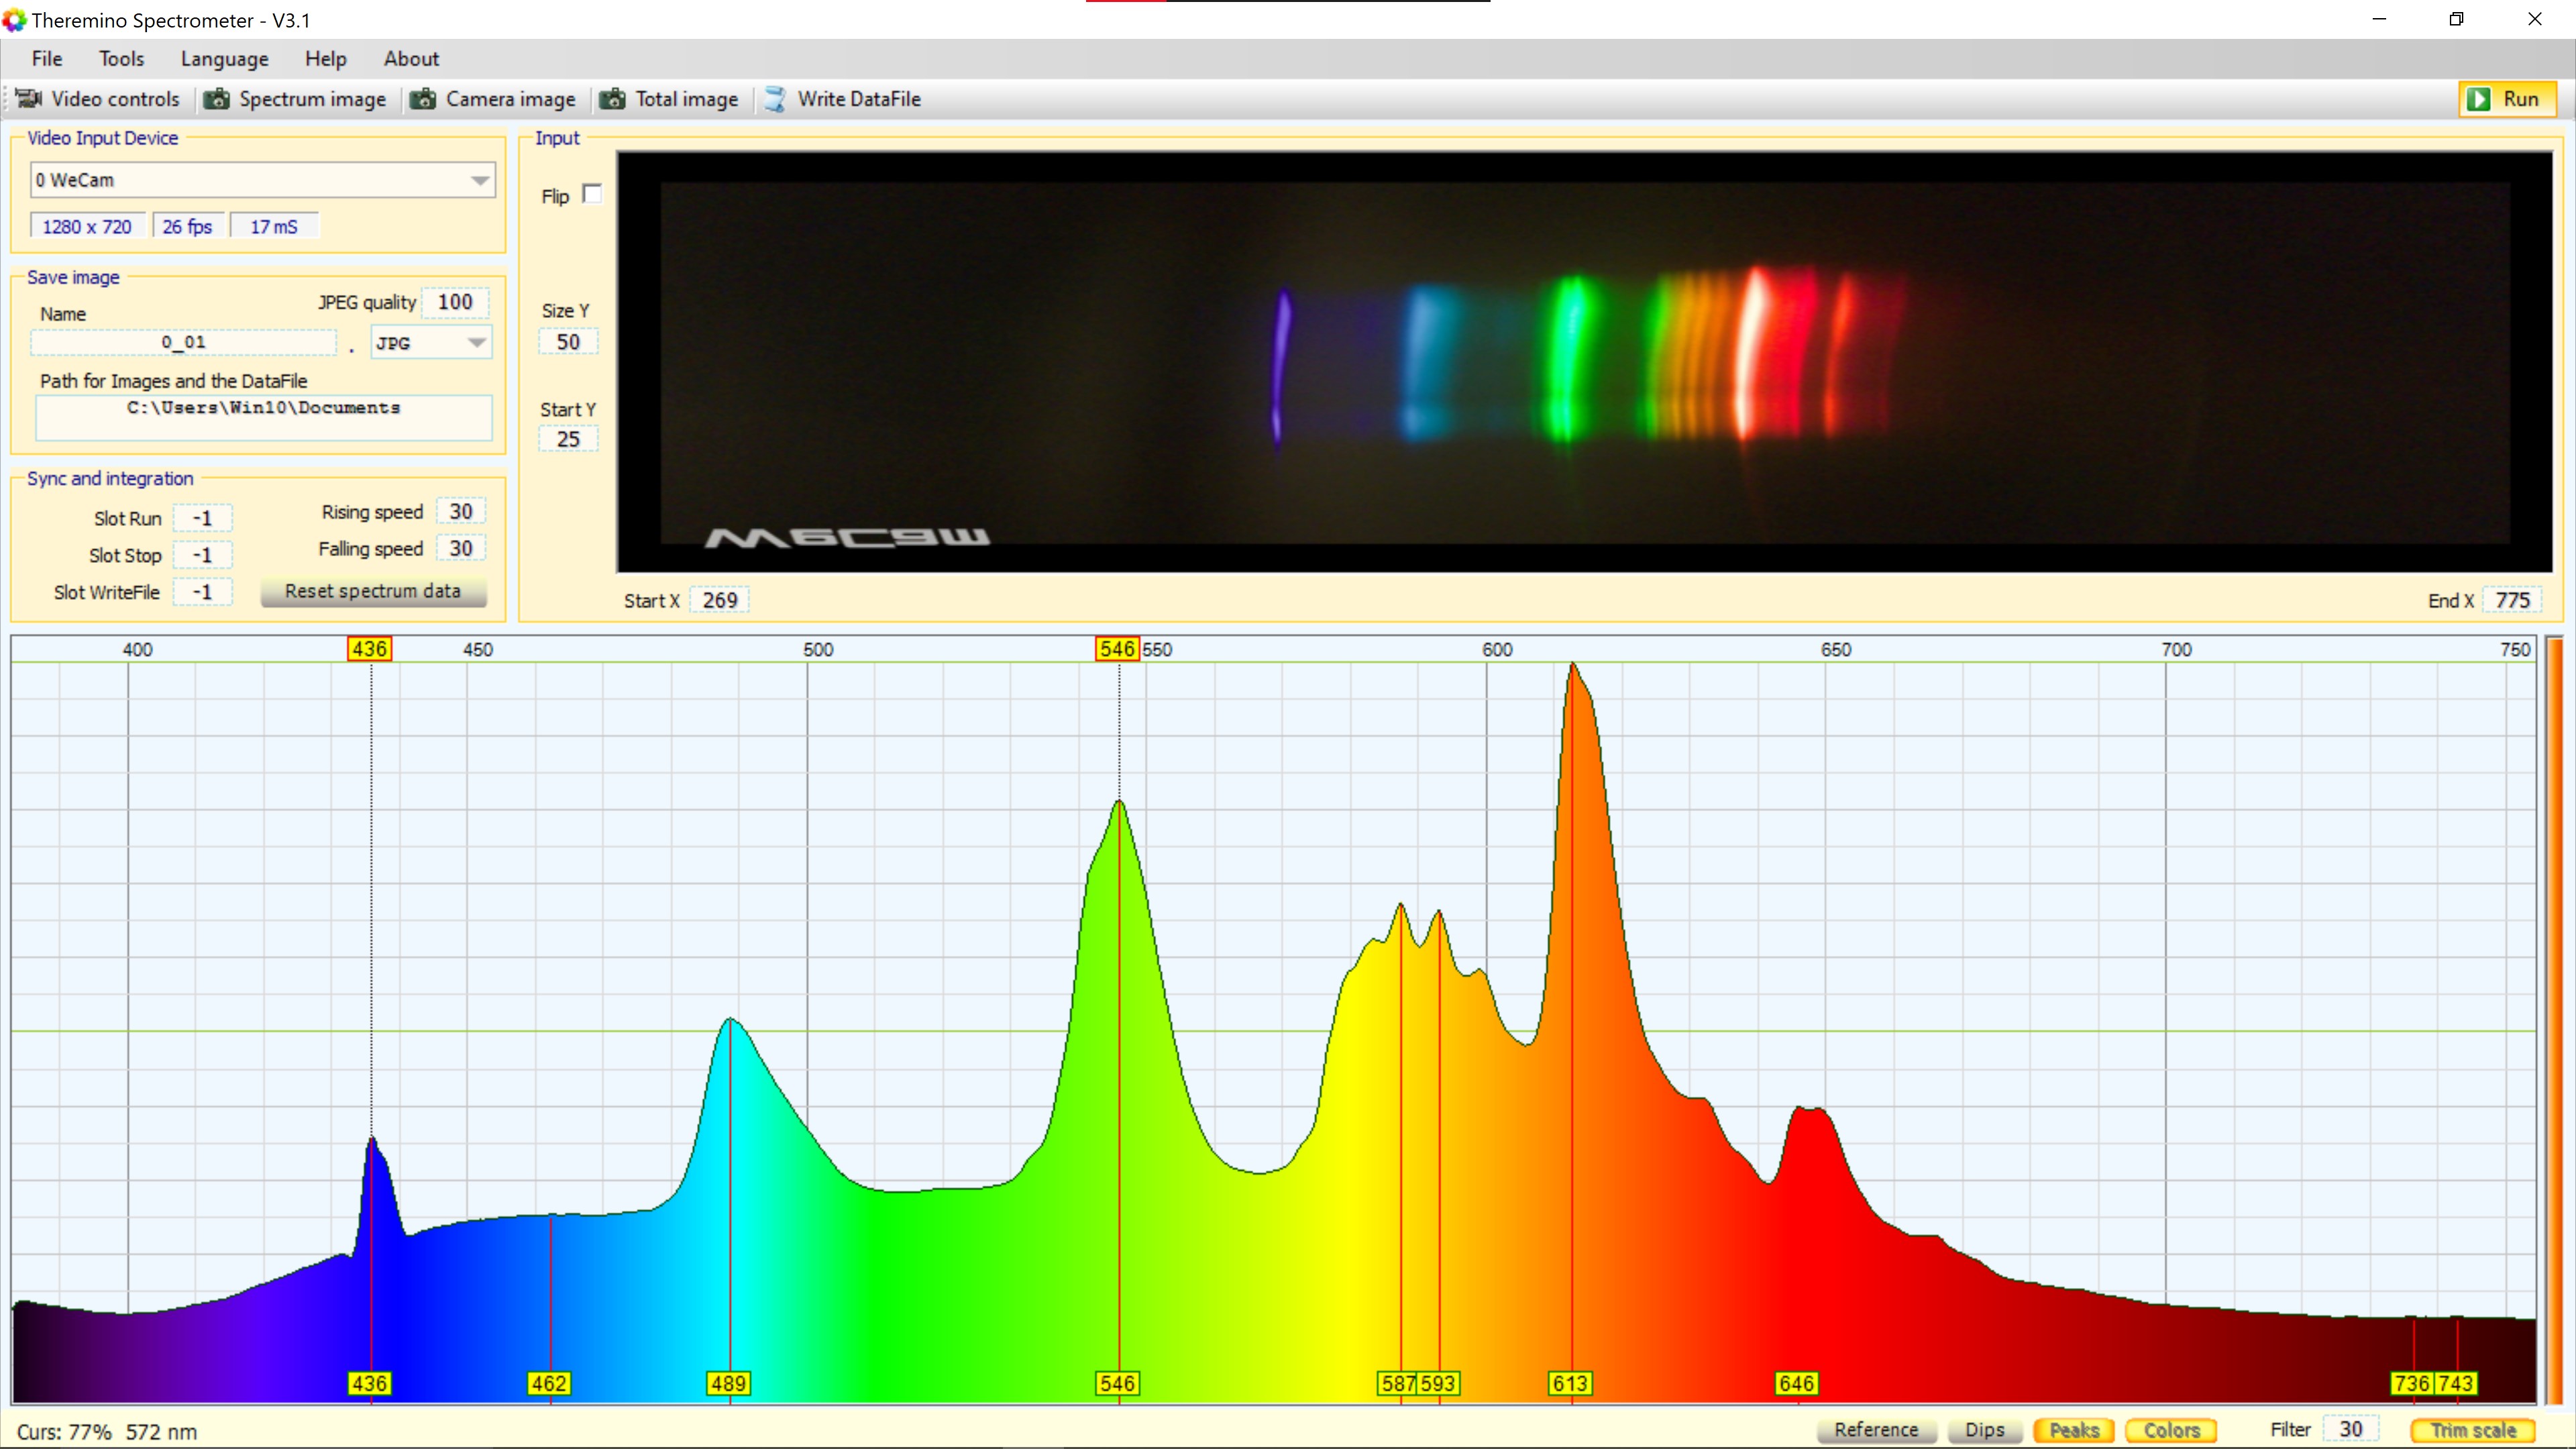
Task: Click the Spectrum image camera icon
Action: pos(217,98)
